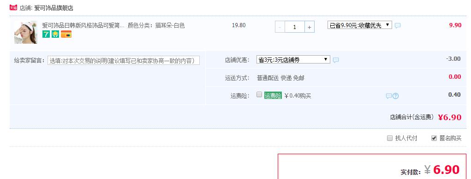The image size is (471, 179).
Task: Click the red item subtotal 9.90
Action: [x=455, y=25]
